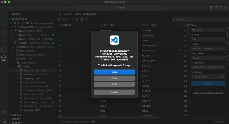229x124 pixels.
Task: Open the Filters side tab
Action: [227, 47]
